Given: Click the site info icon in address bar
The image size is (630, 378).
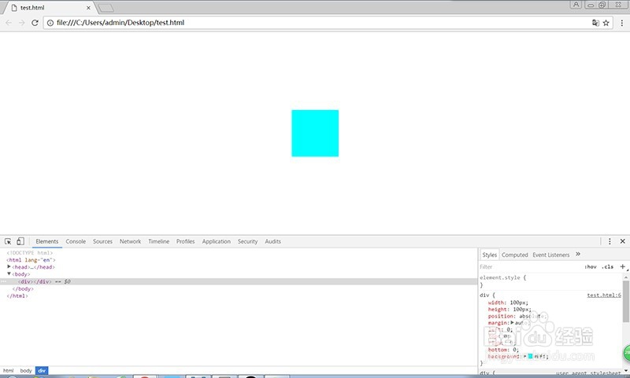Looking at the screenshot, I should (50, 23).
